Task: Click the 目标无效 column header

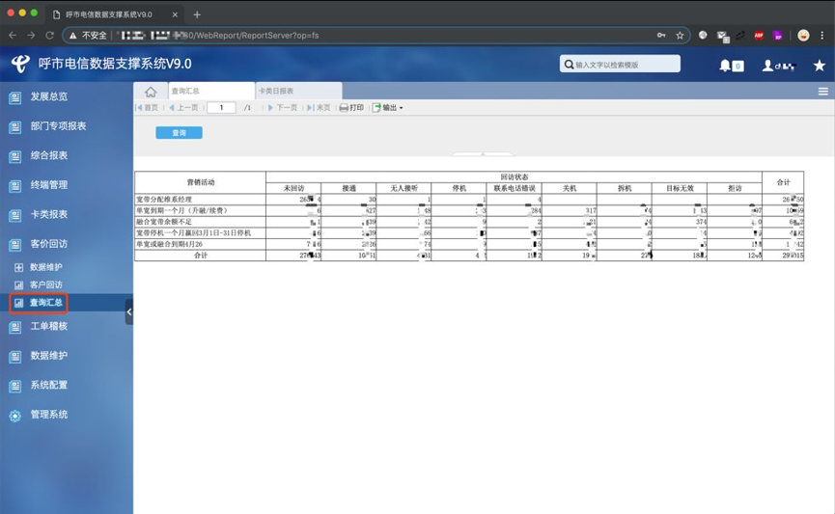Action: [x=680, y=188]
